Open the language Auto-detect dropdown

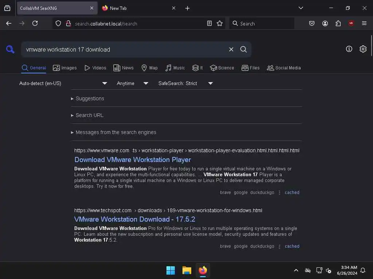pyautogui.click(x=63, y=83)
